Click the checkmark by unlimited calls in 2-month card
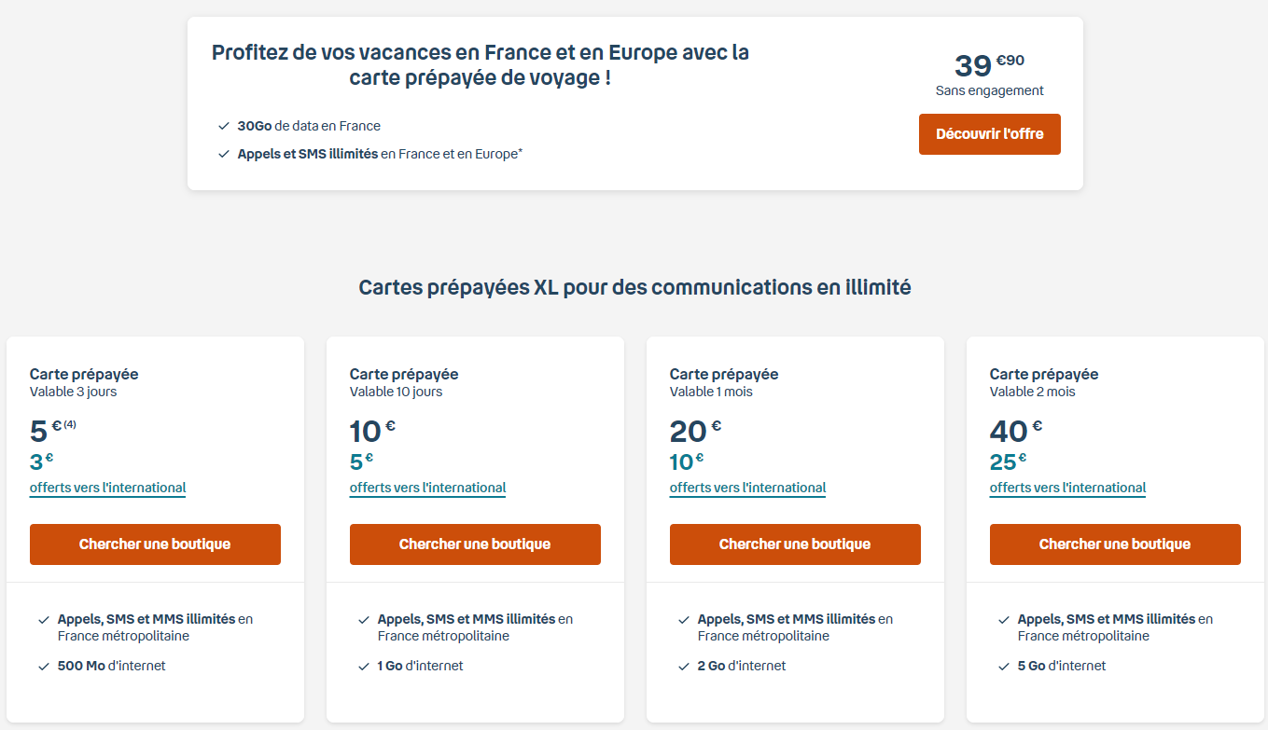Screen dimensions: 1268x730 1004,619
